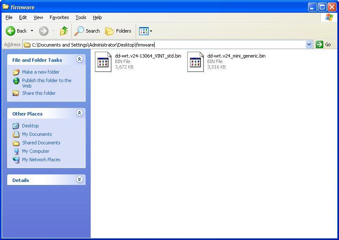Click the green Back arrow button
This screenshot has height=240, width=339.
[x=10, y=31]
